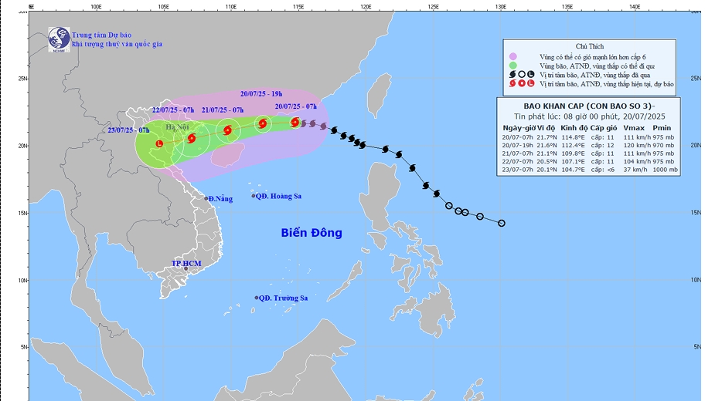Click the easternmost open-circle past track marker
The image size is (715, 401).
(x=502, y=224)
